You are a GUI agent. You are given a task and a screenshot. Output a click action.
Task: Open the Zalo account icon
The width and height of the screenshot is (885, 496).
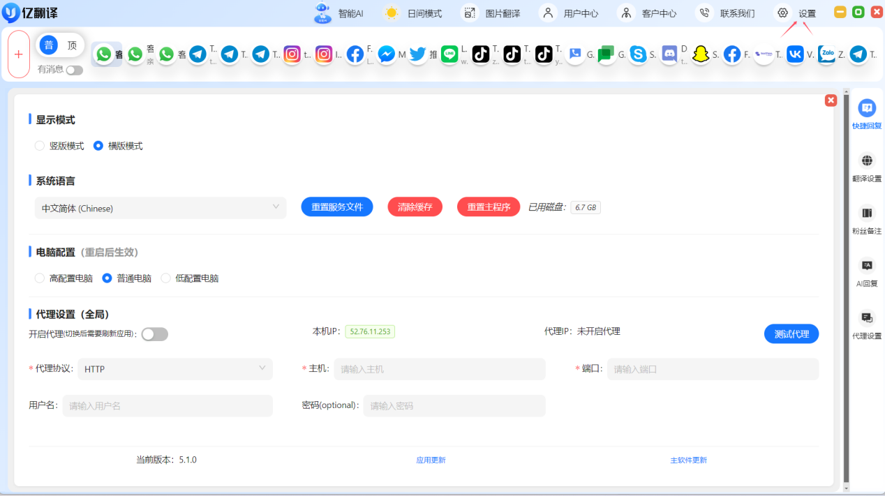click(x=826, y=54)
